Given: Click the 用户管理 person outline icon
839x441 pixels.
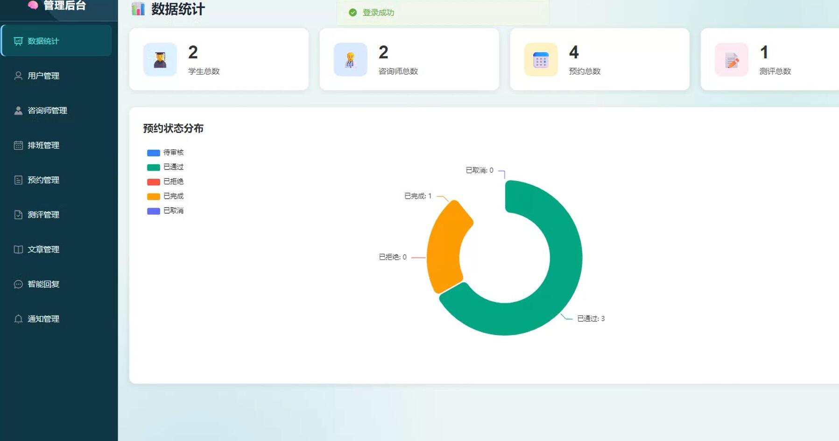Looking at the screenshot, I should click(x=18, y=76).
